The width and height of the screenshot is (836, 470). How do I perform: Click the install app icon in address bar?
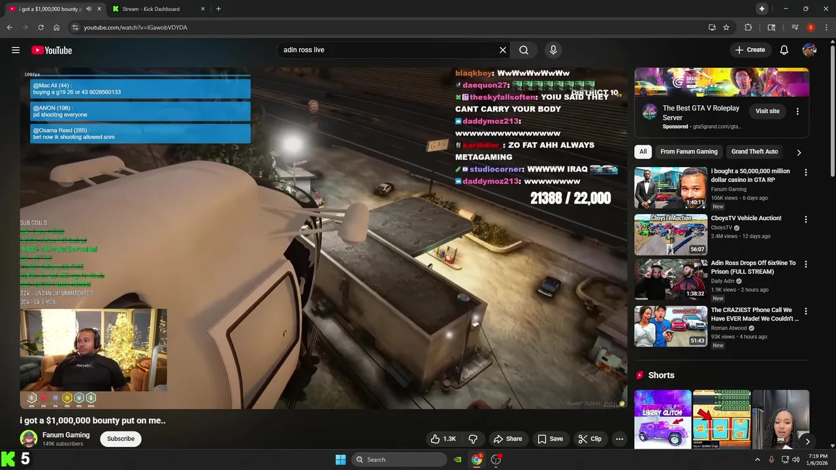click(712, 27)
